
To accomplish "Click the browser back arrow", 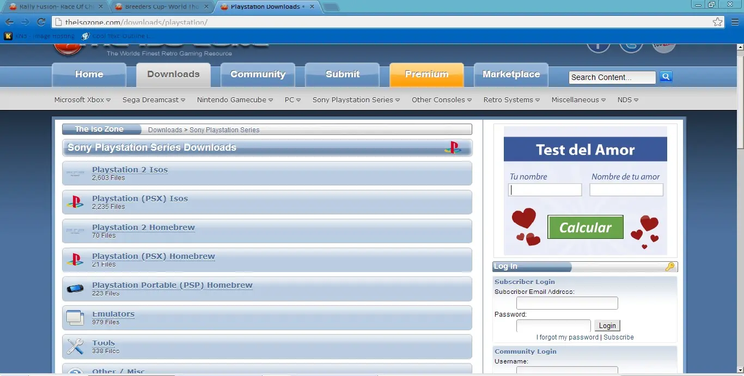I will 9,22.
